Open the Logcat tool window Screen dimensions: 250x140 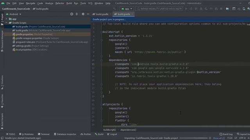point(112,134)
